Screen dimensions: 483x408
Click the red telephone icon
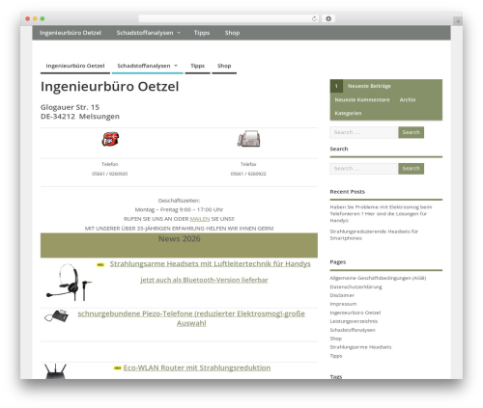[x=110, y=139]
